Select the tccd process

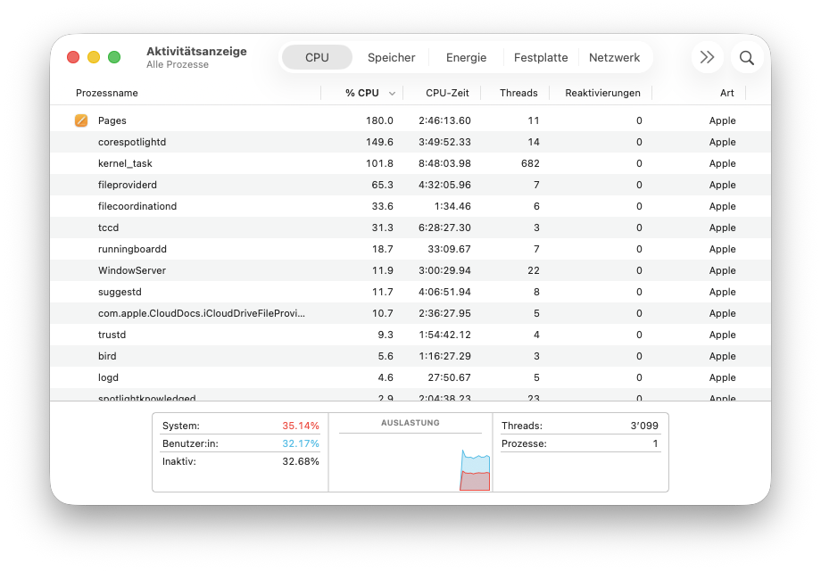(410, 228)
